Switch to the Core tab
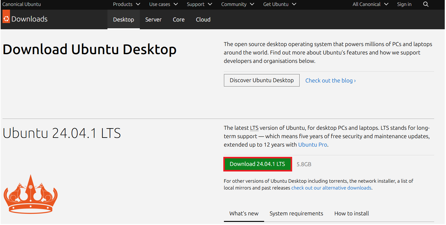Image resolution: width=446 pixels, height=225 pixels. pos(179,19)
